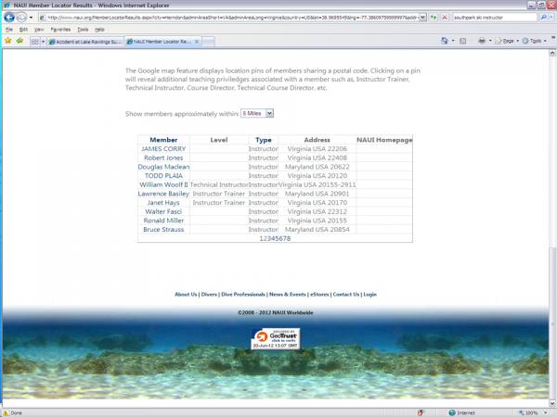Open the eStores footer link

point(319,295)
